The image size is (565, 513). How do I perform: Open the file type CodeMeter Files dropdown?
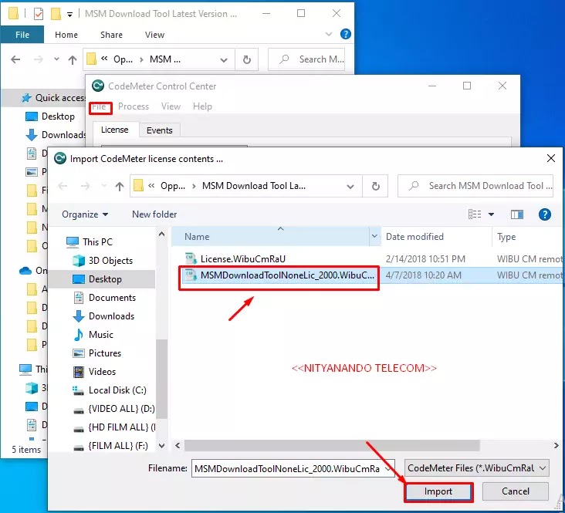point(476,468)
